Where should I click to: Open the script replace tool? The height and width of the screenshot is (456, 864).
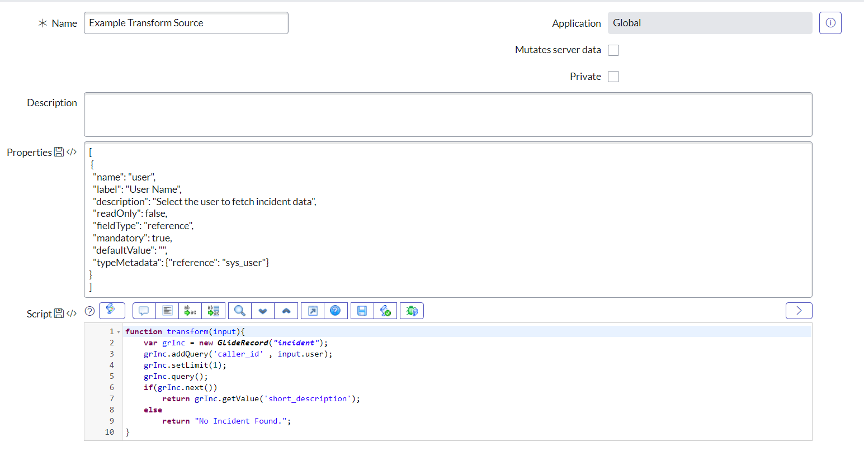(x=190, y=311)
